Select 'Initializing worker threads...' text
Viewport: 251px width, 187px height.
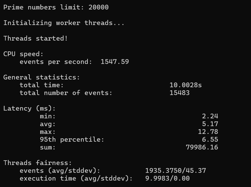[x=64, y=23]
